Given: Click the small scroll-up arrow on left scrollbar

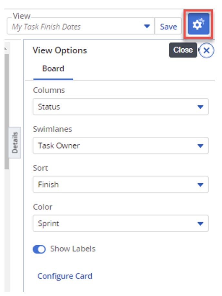Looking at the screenshot, I should tap(6, 49).
